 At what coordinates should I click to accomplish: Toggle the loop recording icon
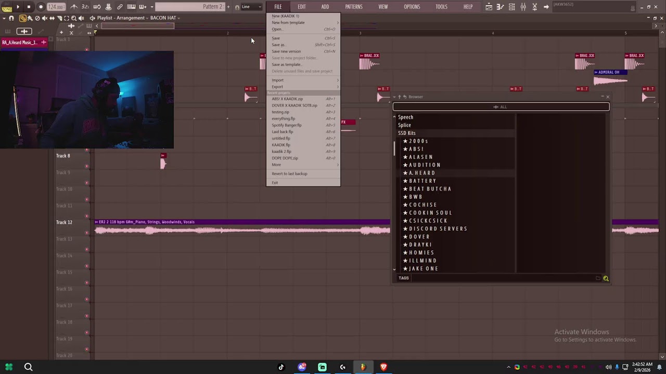pyautogui.click(x=97, y=7)
